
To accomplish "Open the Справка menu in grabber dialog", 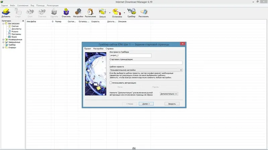I will click(110, 49).
